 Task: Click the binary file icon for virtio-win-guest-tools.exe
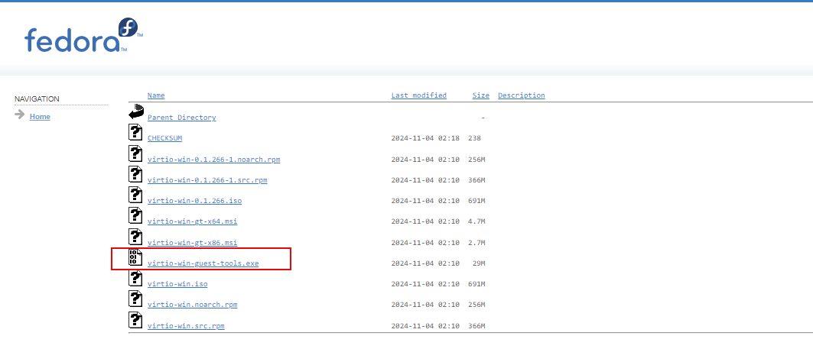136,257
